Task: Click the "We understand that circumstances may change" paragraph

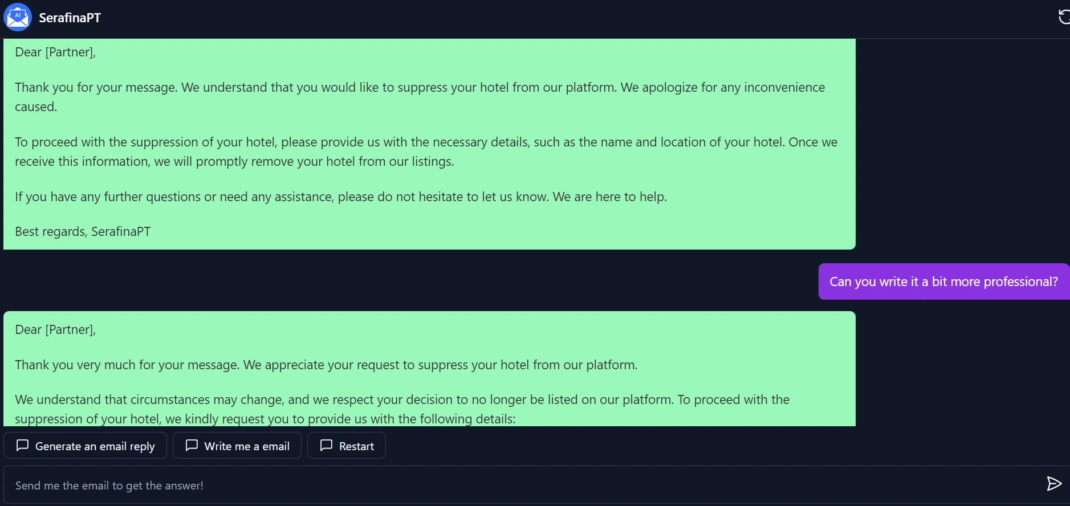Action: [x=402, y=409]
